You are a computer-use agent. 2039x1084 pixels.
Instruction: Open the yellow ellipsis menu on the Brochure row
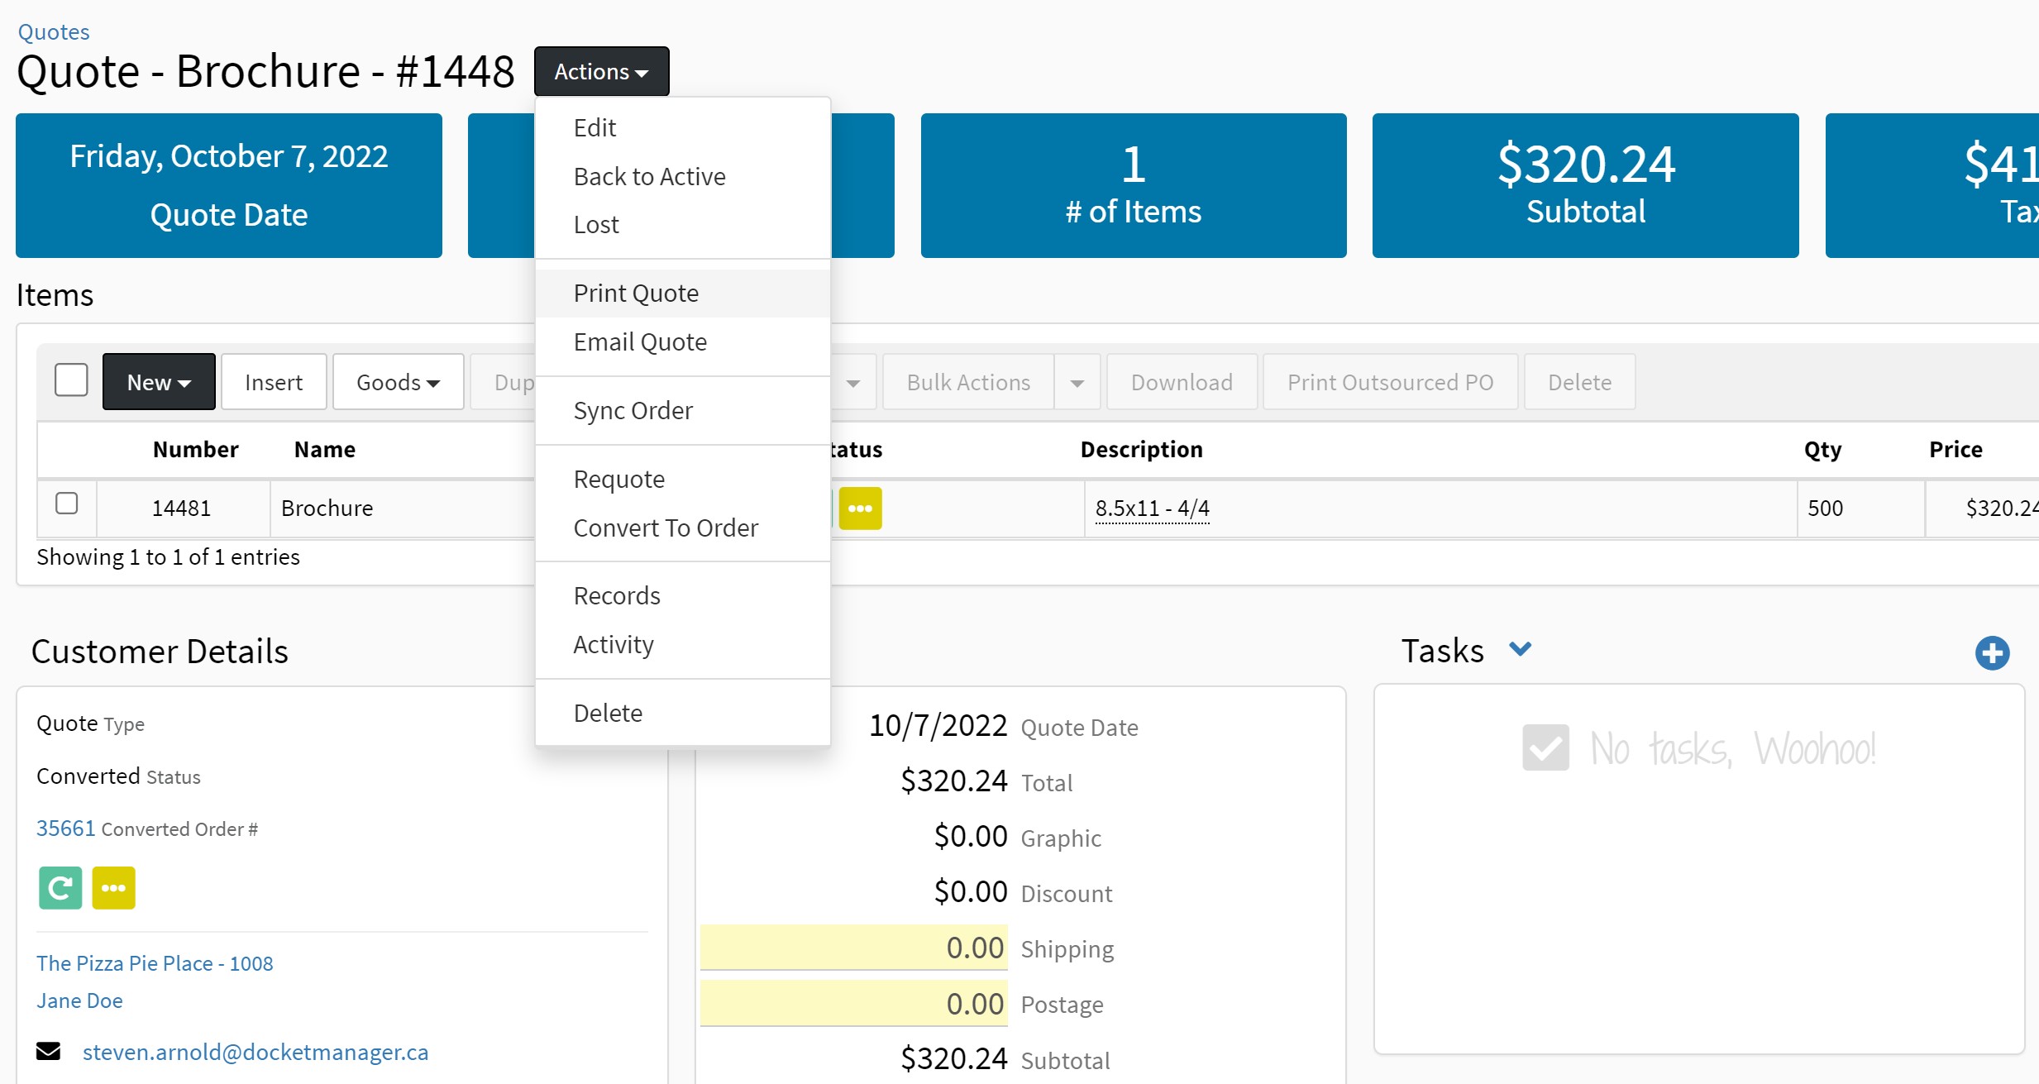coord(860,509)
